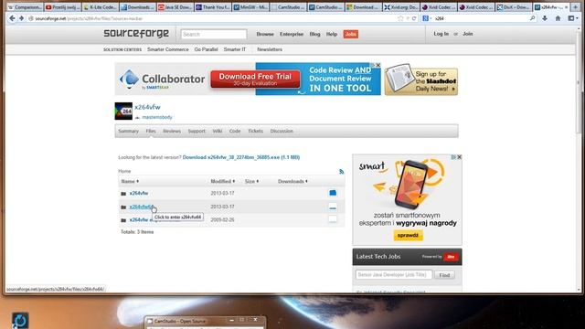Viewport: 585px width, 329px height.
Task: Sort files by the Size column
Action: [251, 181]
